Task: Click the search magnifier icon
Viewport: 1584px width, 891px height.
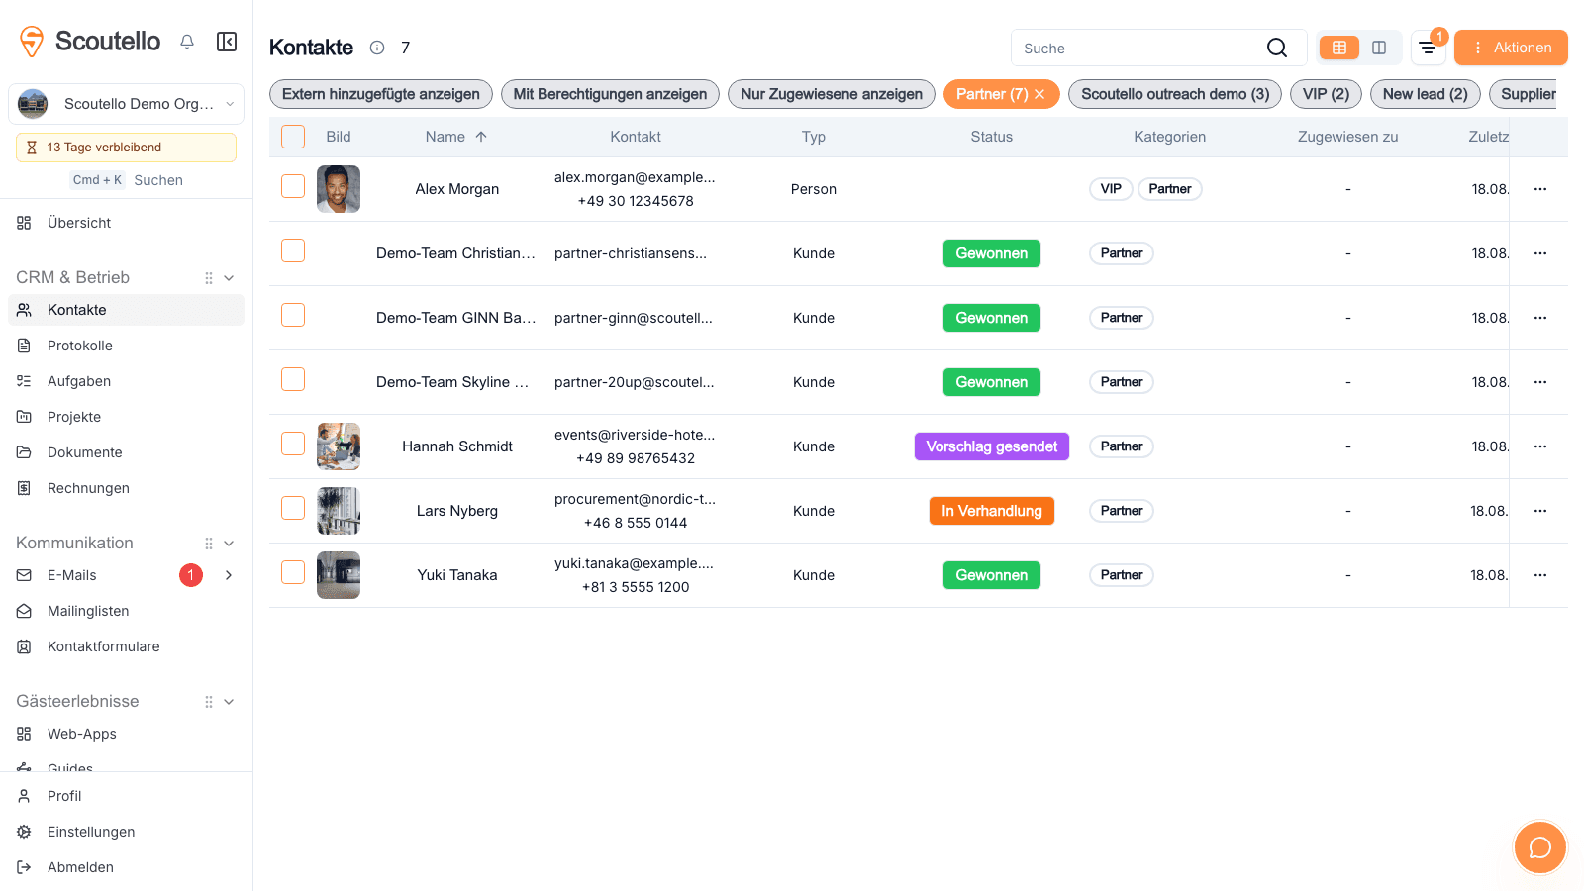Action: point(1277,48)
